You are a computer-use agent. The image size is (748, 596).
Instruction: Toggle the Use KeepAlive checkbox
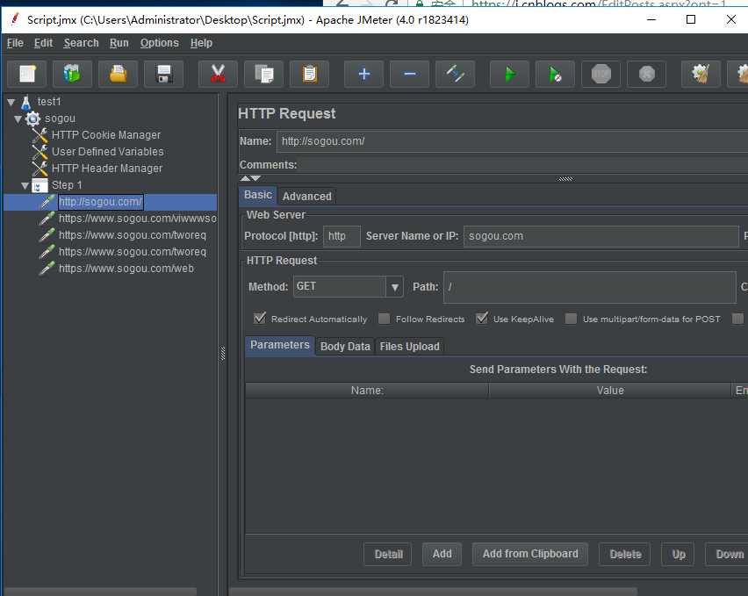tap(482, 318)
